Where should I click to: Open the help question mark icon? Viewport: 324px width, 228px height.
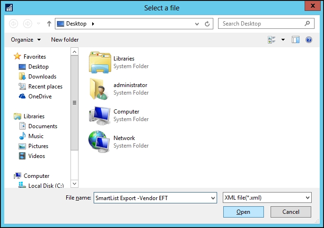309,40
